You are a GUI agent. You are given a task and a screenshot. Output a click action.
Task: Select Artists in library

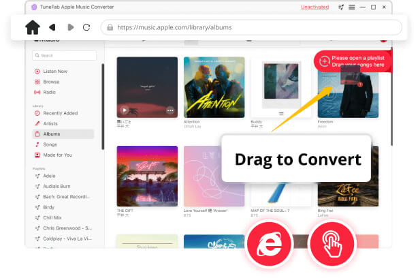pyautogui.click(x=50, y=123)
